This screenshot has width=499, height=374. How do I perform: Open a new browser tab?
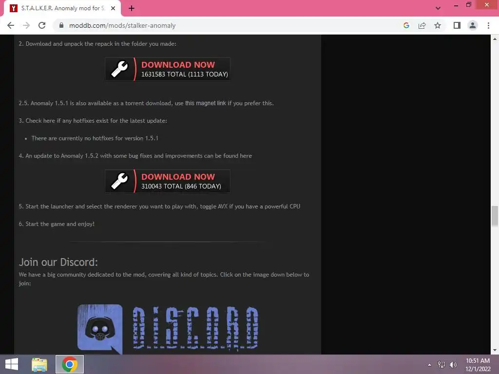pyautogui.click(x=132, y=8)
